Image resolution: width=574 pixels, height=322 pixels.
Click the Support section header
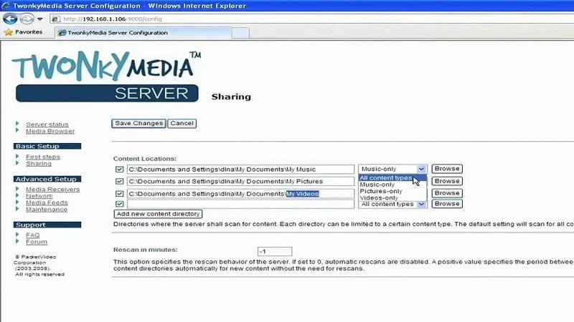(47, 225)
